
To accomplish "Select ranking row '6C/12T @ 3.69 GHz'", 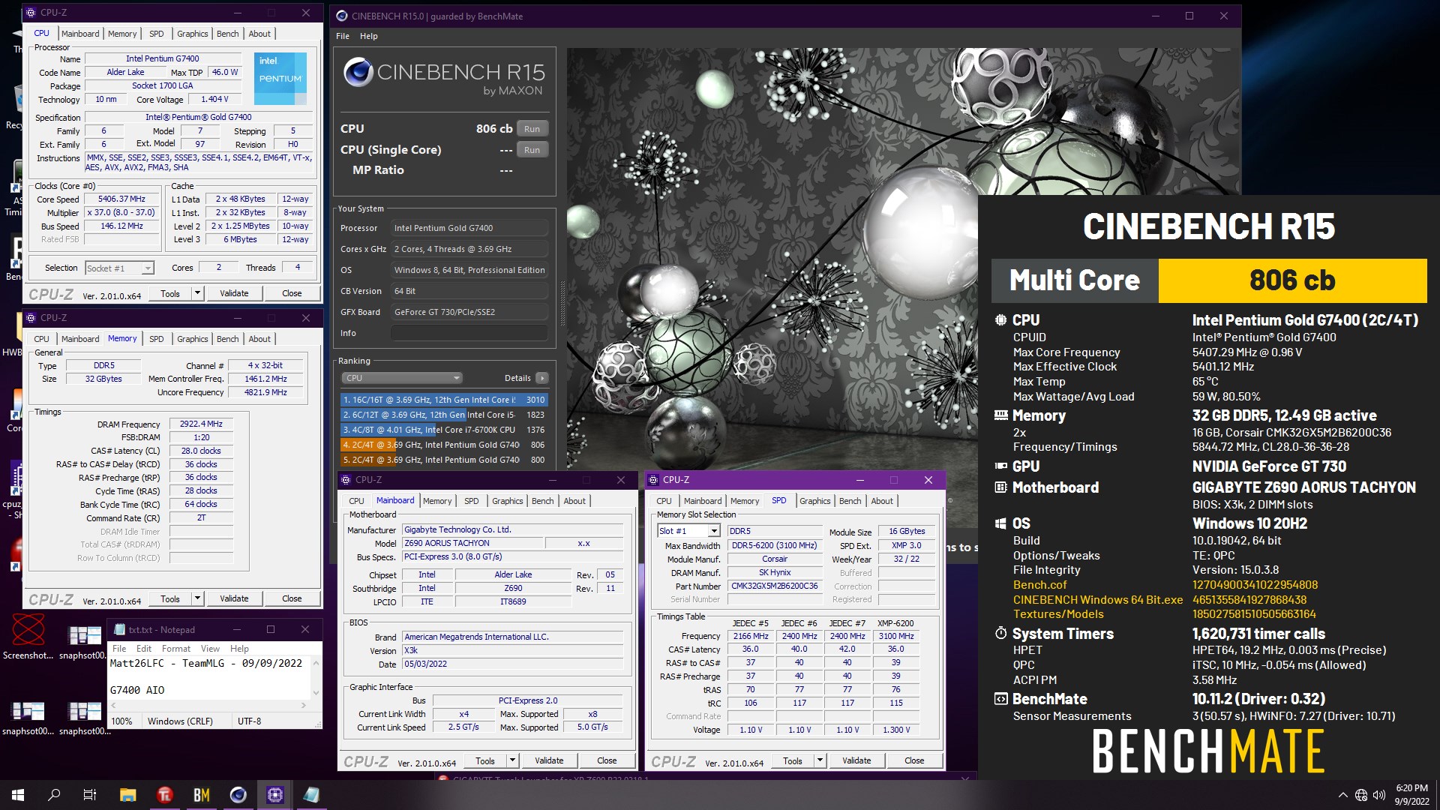I will (x=444, y=415).
